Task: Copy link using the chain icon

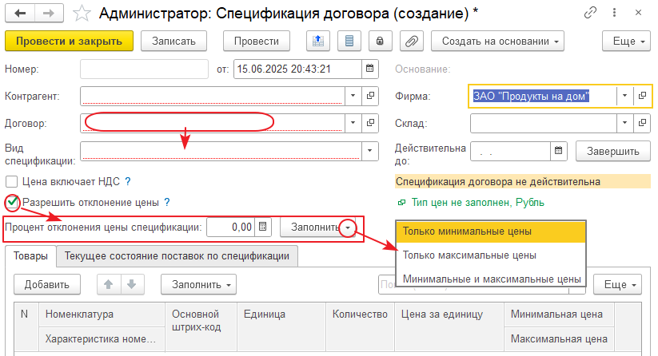Action: coord(591,14)
